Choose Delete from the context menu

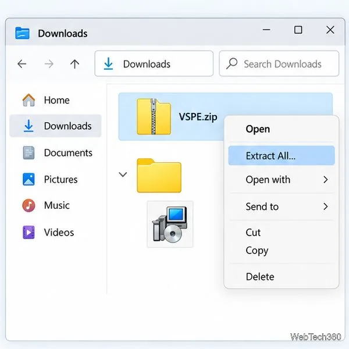pos(282,277)
